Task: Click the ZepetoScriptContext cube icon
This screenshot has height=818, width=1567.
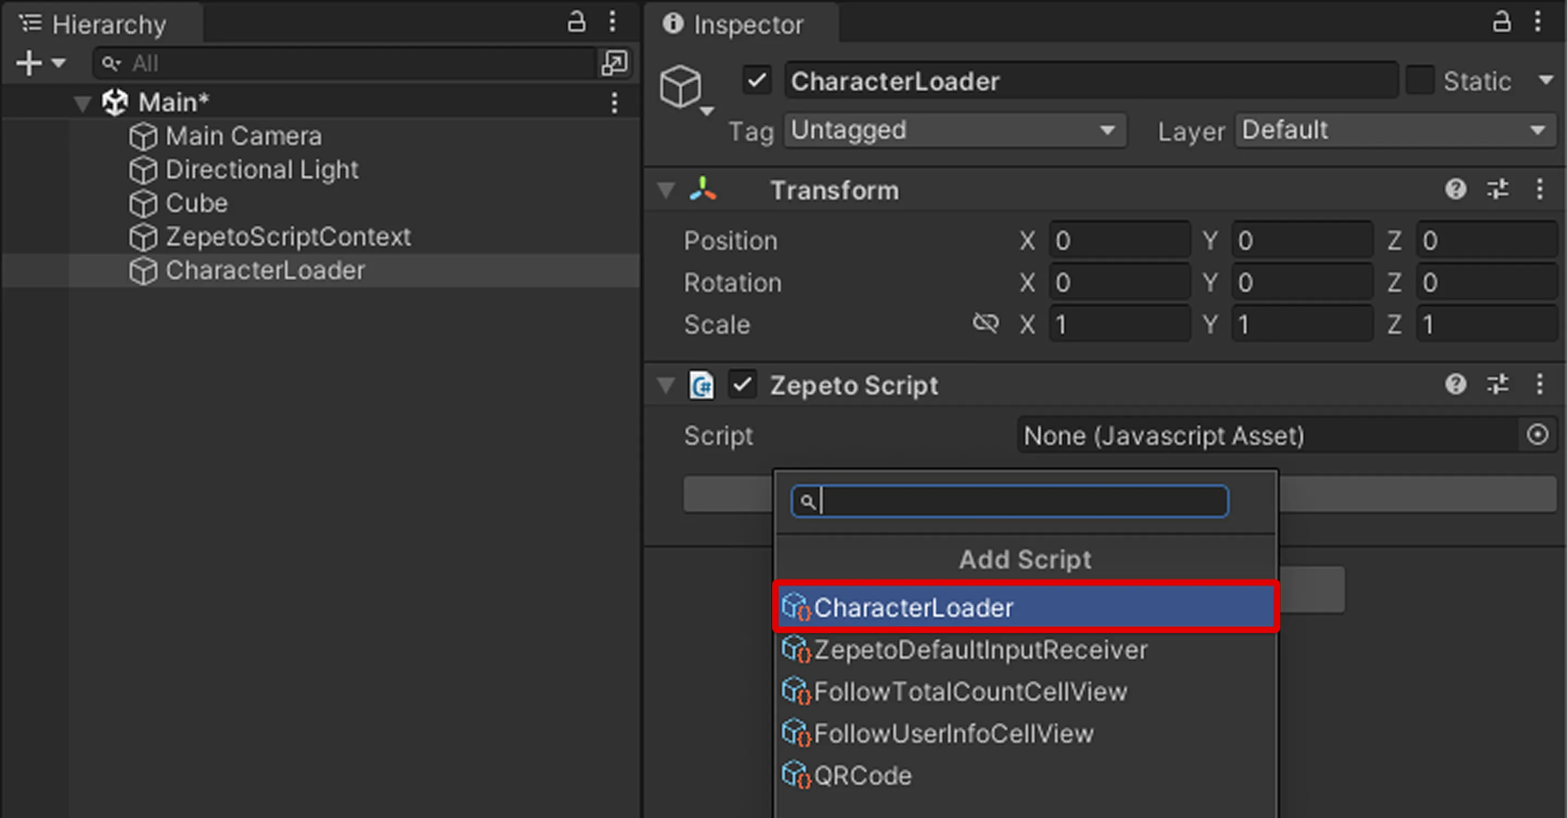Action: (143, 237)
